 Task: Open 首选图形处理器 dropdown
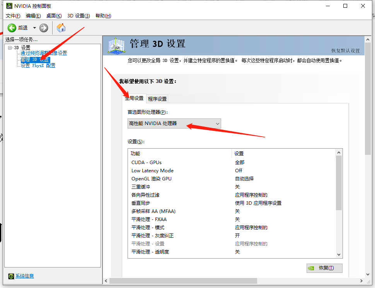(174, 123)
